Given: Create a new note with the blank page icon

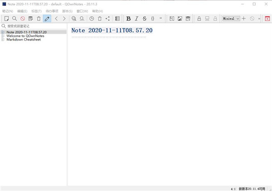Looking at the screenshot, I should pyautogui.click(x=7, y=19).
